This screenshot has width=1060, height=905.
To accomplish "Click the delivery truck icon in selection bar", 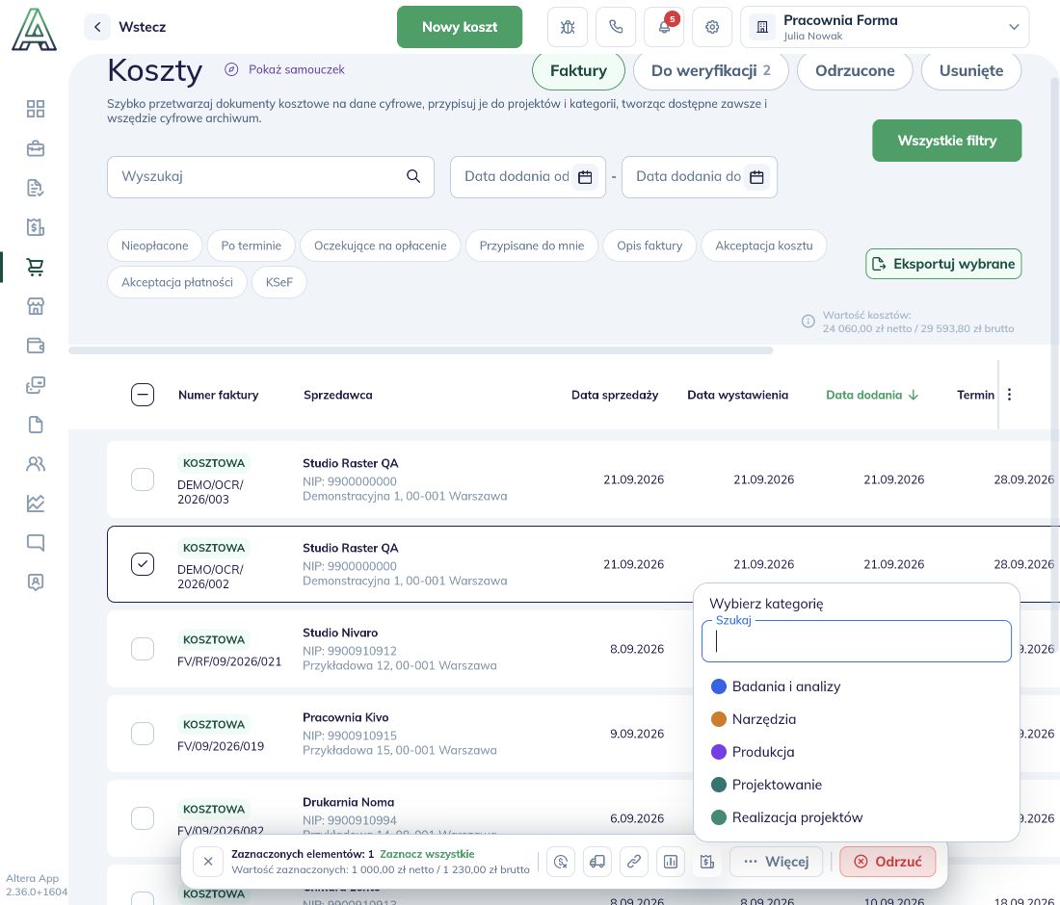I will (596, 861).
